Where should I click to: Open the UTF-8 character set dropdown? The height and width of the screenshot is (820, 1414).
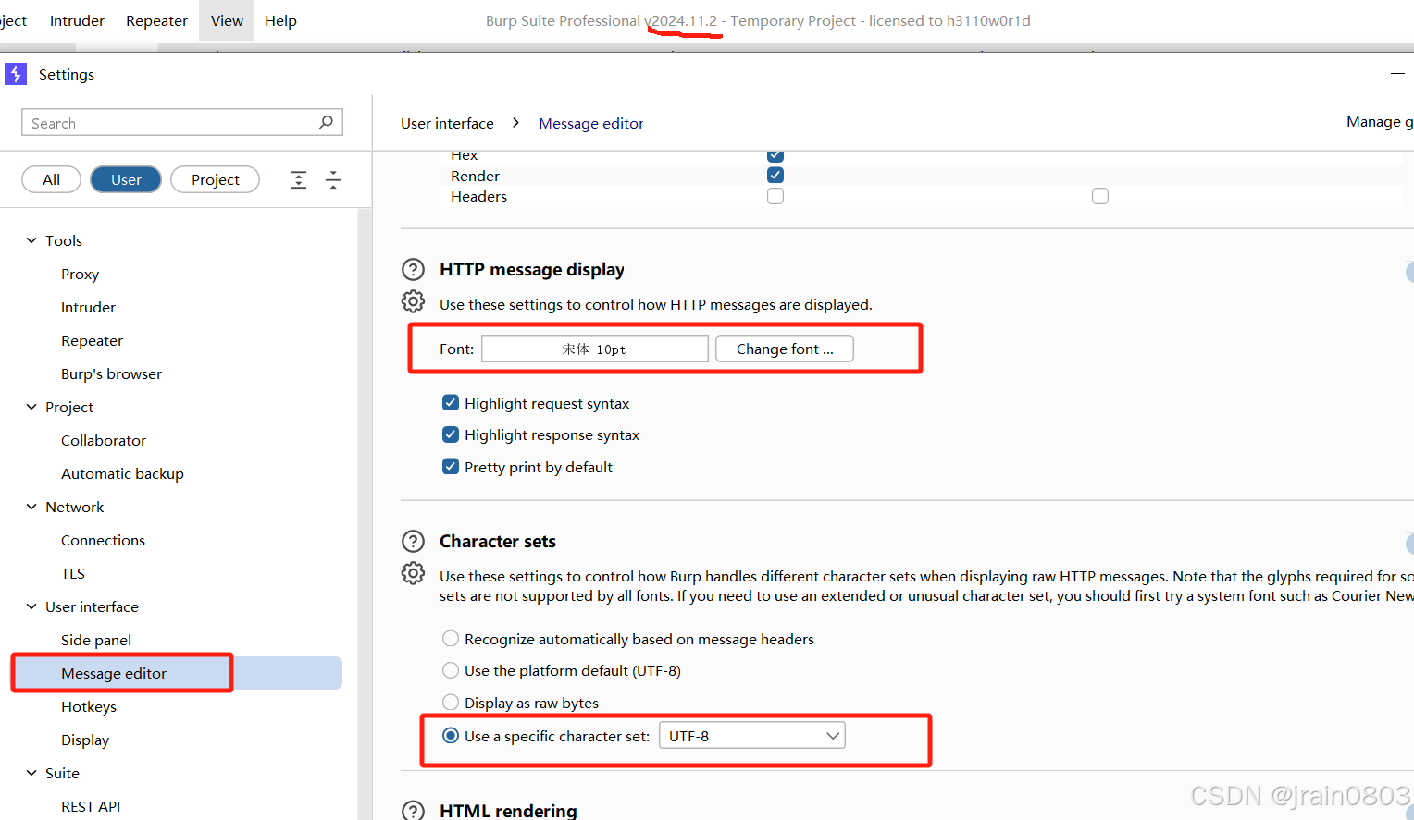(x=751, y=736)
